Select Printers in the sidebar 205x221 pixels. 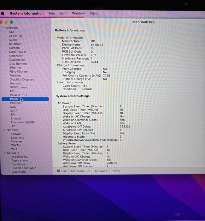coord(15,103)
